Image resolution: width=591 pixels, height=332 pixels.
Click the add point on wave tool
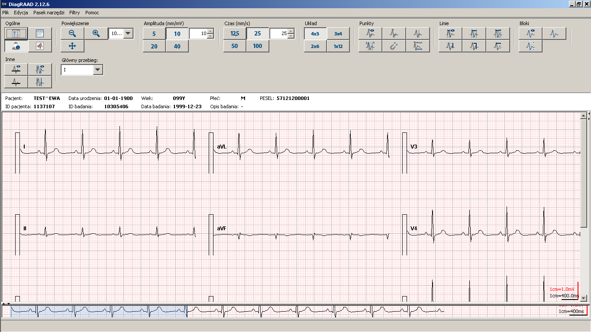(x=394, y=33)
